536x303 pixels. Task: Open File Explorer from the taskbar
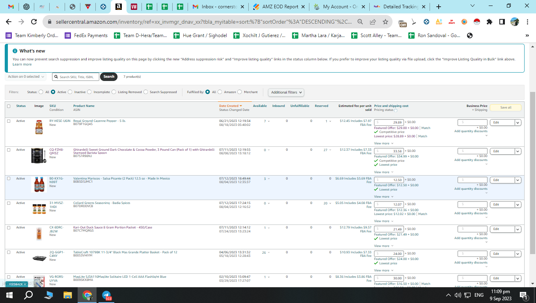pos(68,295)
